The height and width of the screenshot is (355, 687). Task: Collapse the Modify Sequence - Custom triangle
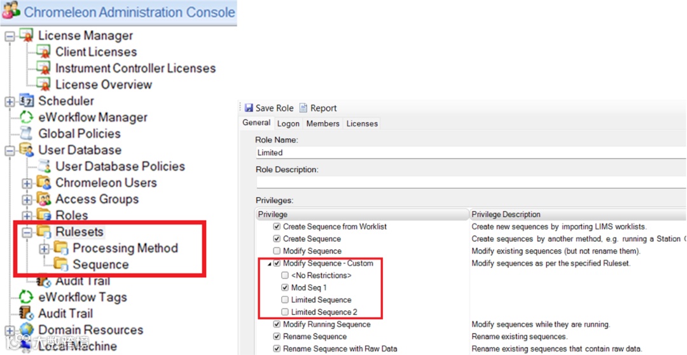269,264
